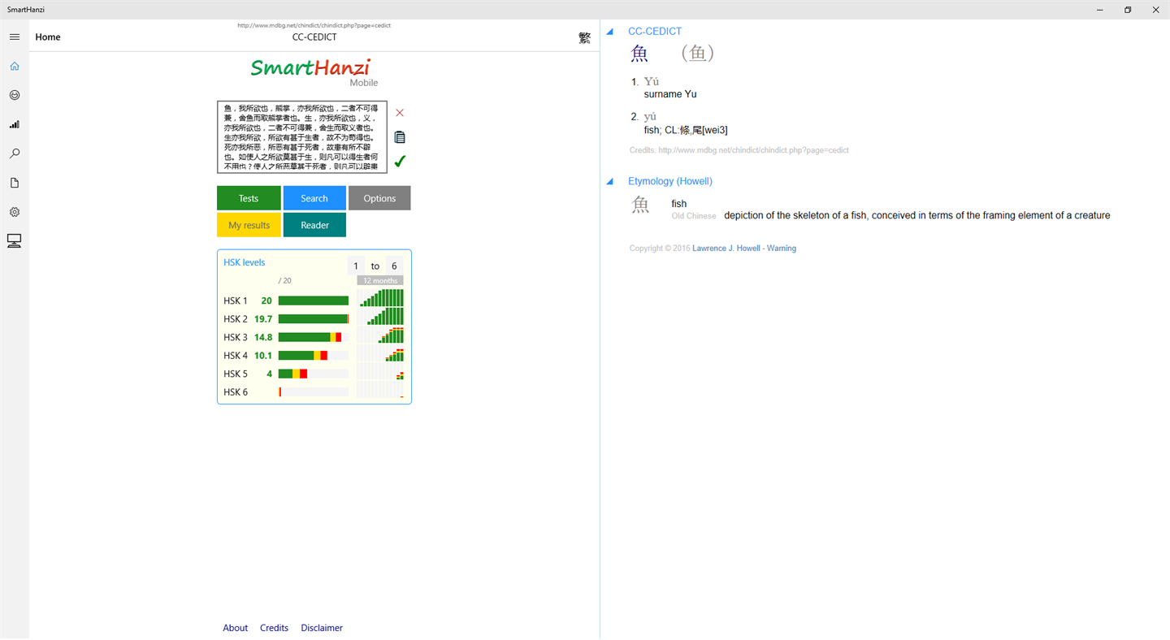Click the SmartHanzi Mobile logo

tap(314, 71)
